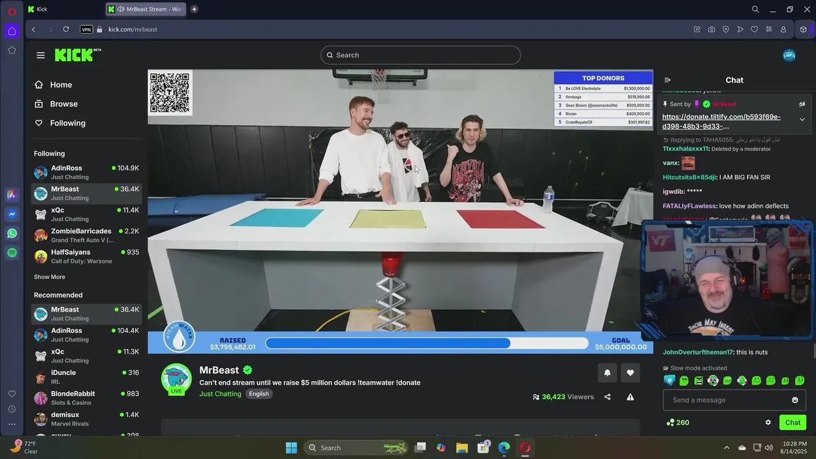Image resolution: width=816 pixels, height=459 pixels.
Task: Open the extensions cube icon
Action: pos(803,29)
